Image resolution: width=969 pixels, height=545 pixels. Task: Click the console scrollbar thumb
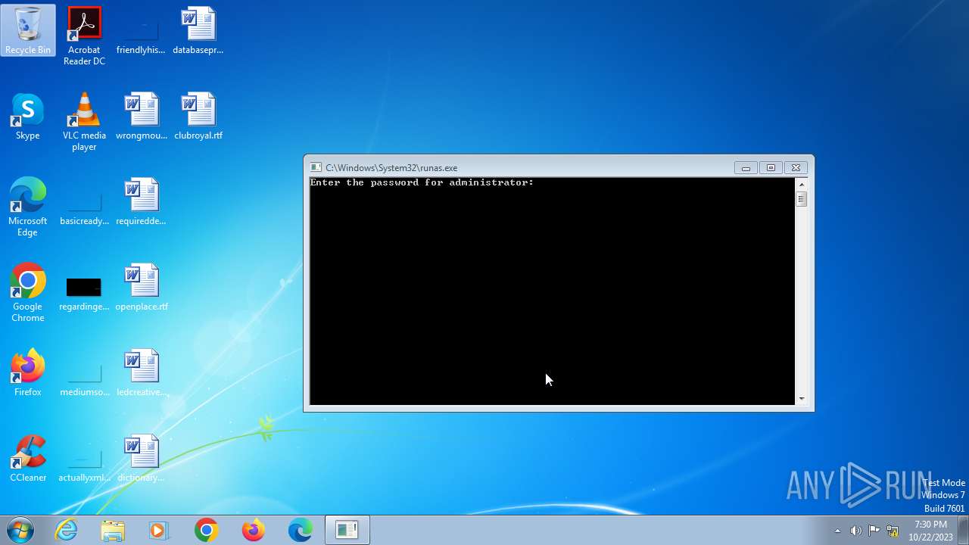click(802, 199)
